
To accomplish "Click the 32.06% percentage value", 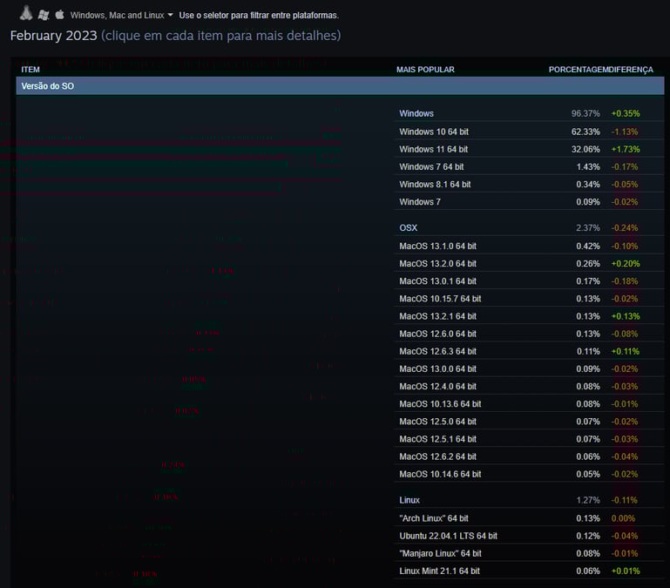I will point(585,149).
